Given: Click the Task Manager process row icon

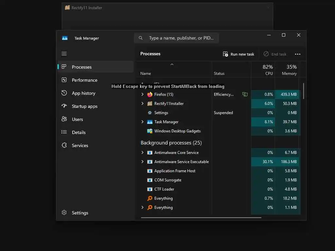Looking at the screenshot, I should pyautogui.click(x=150, y=122).
